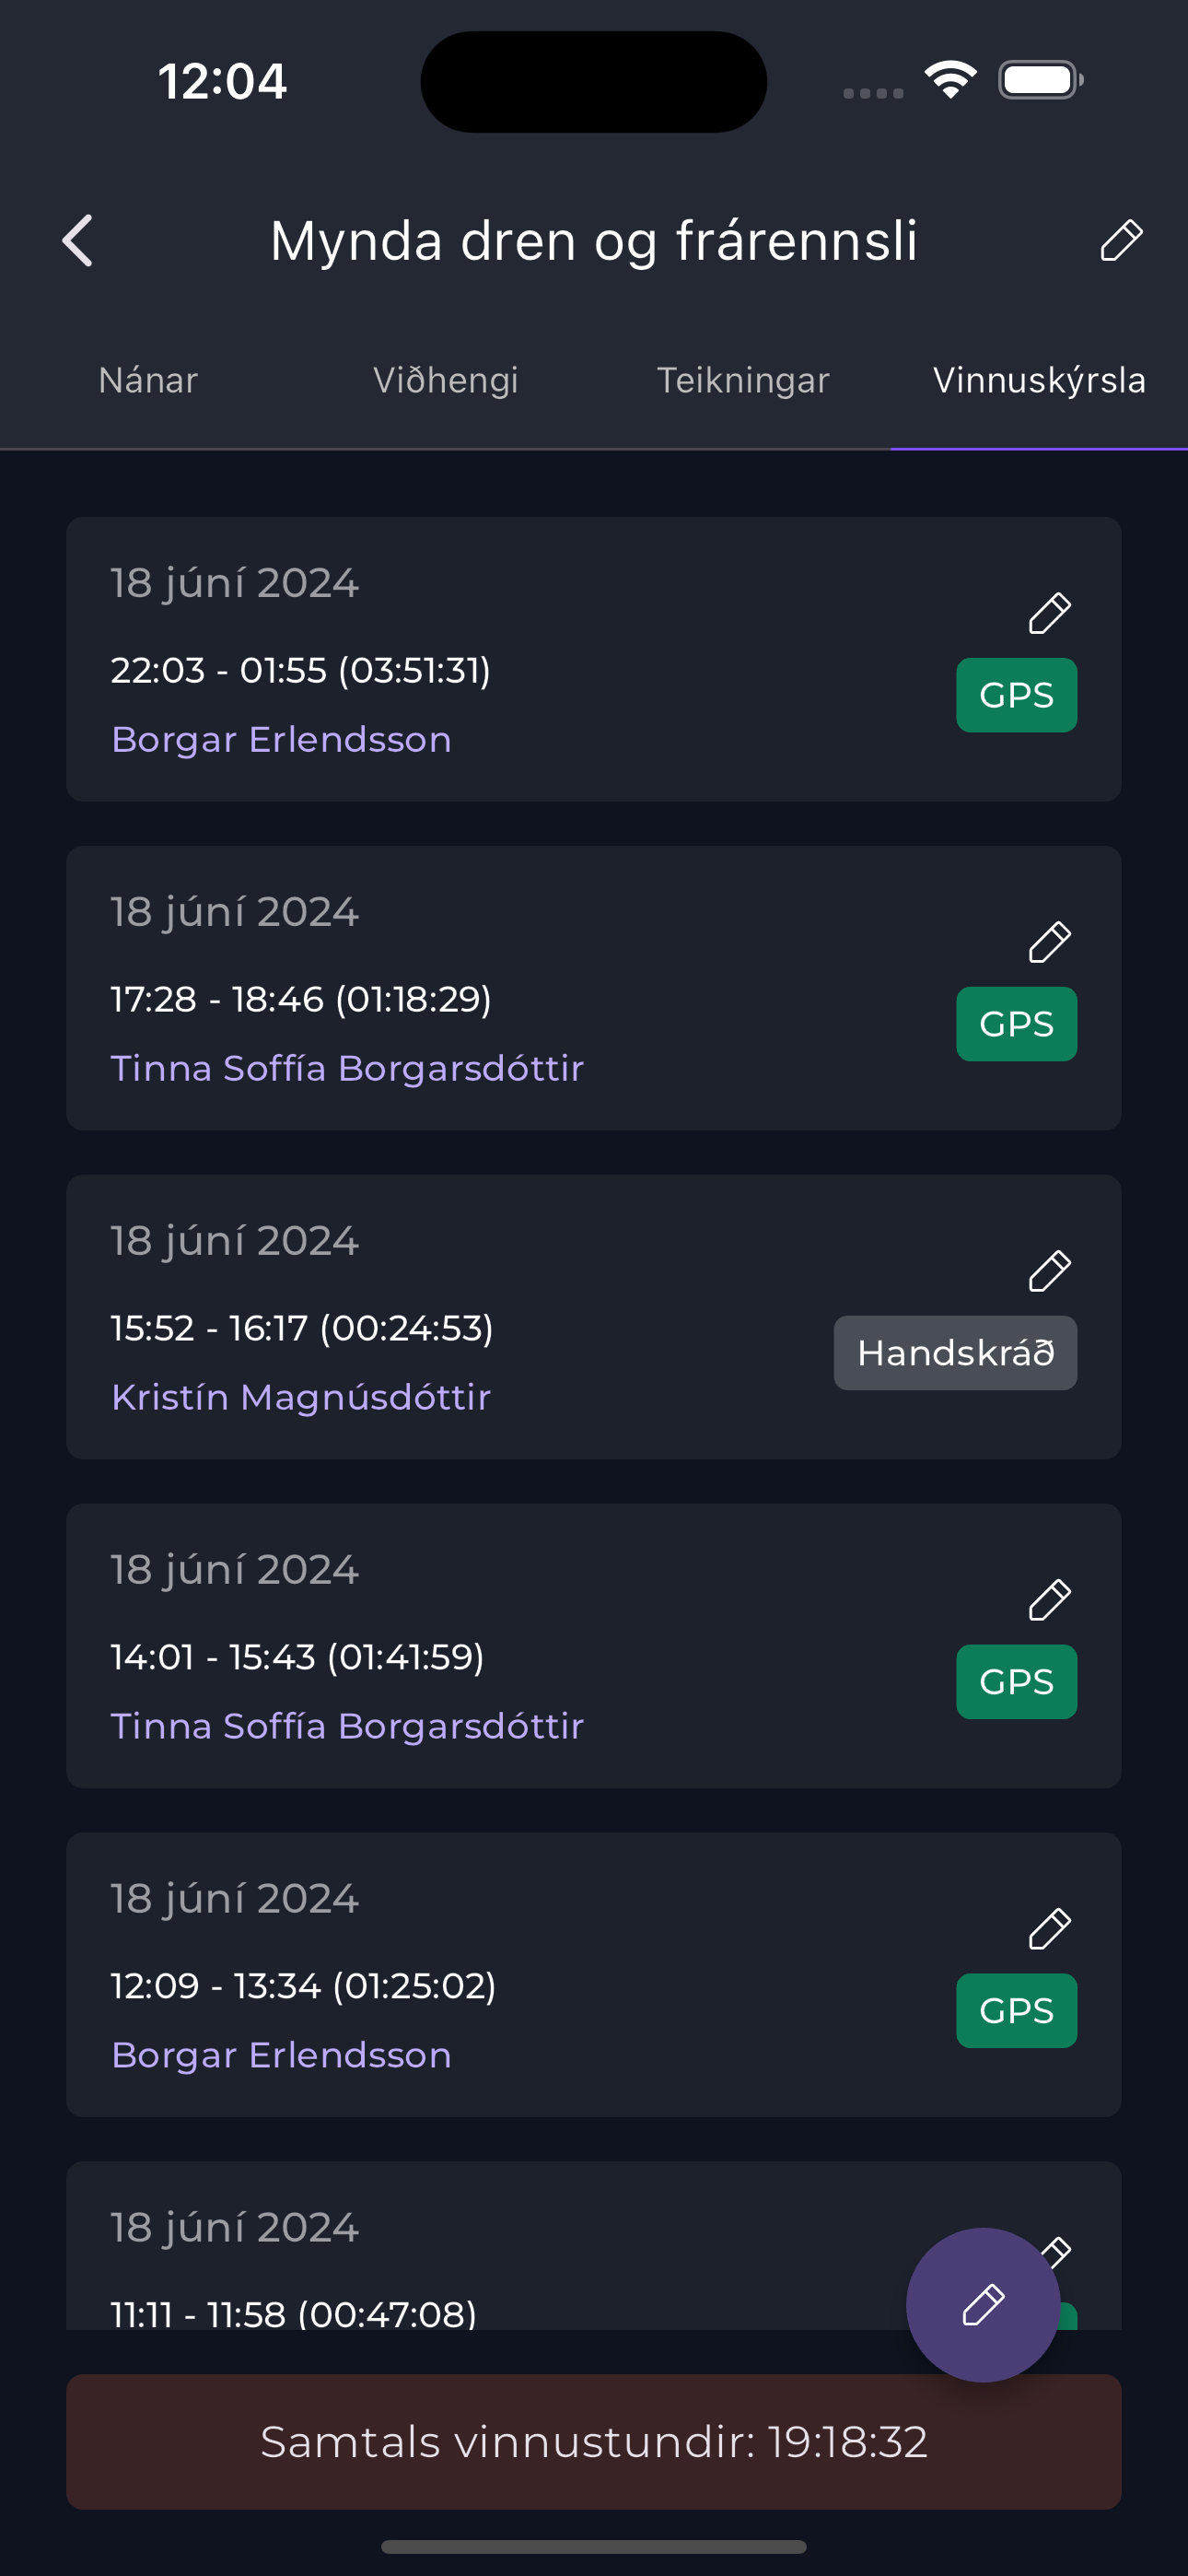This screenshot has width=1188, height=2576.
Task: Open the Viðhengi tab
Action: [445, 380]
